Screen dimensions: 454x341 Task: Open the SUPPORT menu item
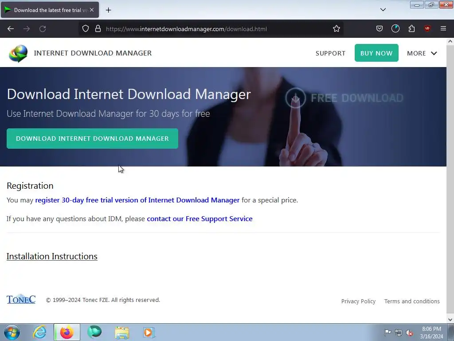330,53
